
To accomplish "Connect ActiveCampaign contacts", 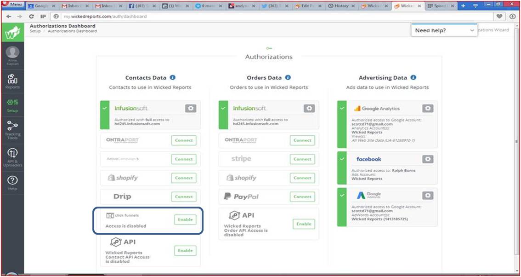I will pyautogui.click(x=184, y=159).
